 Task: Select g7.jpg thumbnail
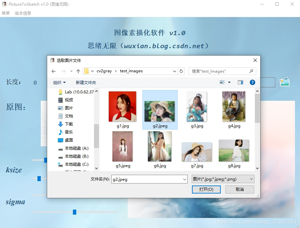(197, 152)
